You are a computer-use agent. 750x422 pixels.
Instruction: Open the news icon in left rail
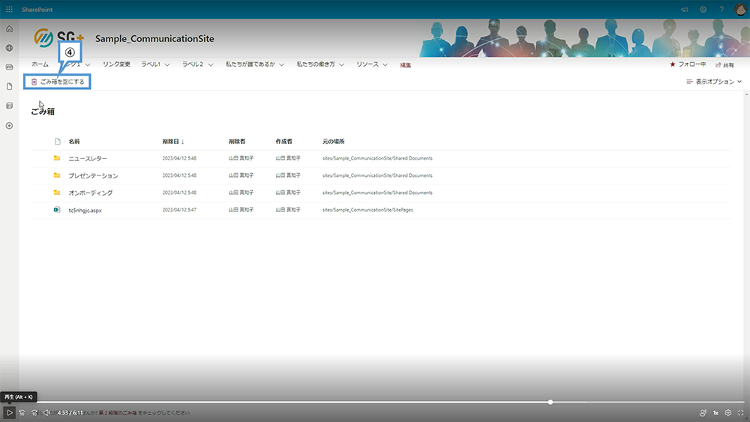(x=9, y=67)
